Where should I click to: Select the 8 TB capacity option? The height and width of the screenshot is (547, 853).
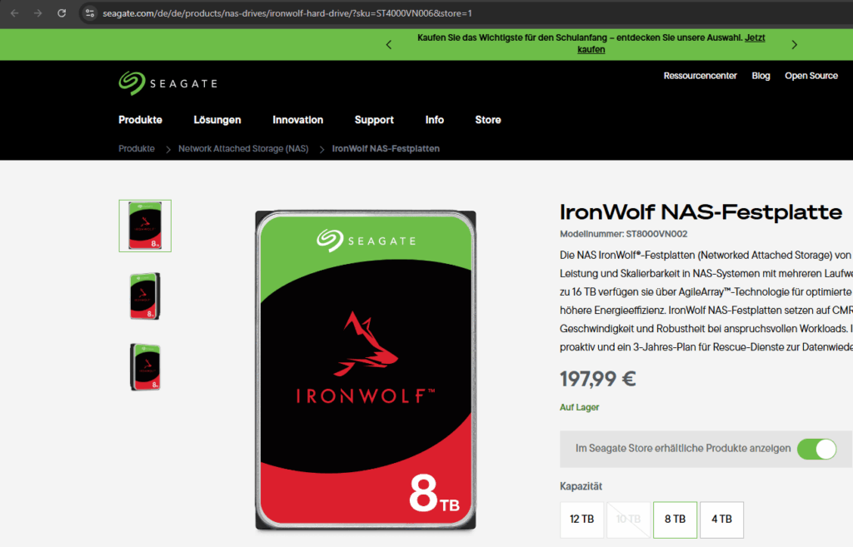(675, 520)
